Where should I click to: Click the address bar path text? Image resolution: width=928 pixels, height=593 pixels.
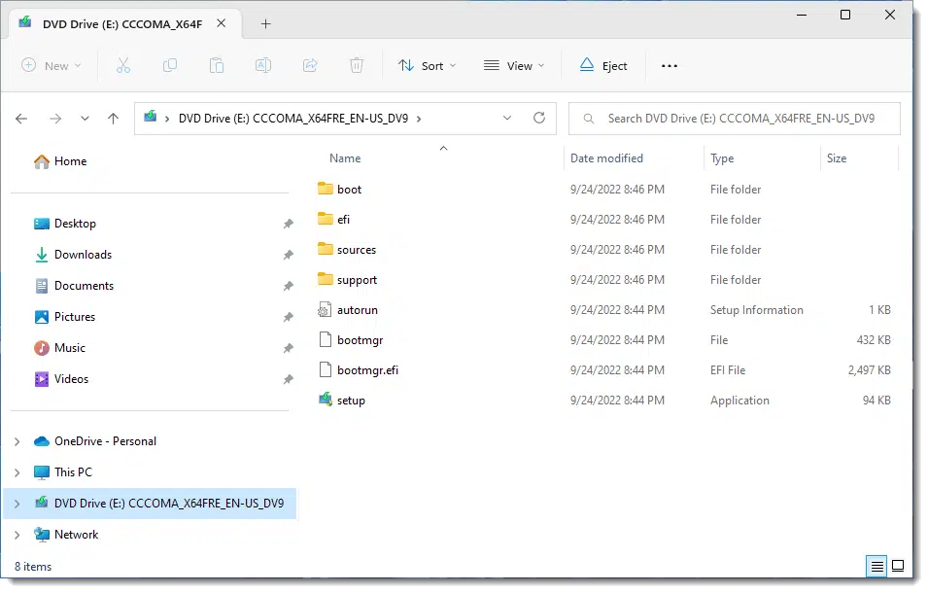tap(292, 119)
